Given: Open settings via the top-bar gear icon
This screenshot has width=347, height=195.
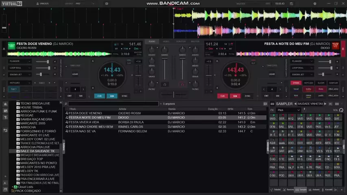Looking at the screenshot, I should (315, 4).
